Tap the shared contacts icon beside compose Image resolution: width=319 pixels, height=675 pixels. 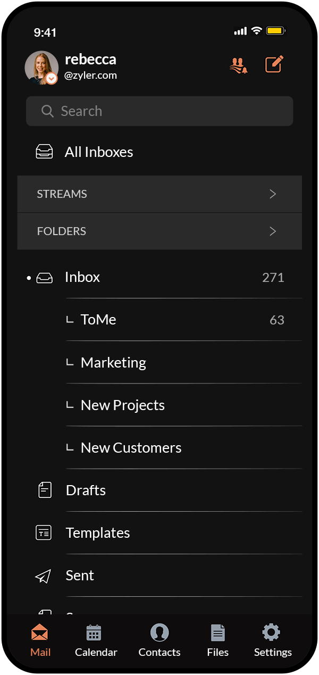[239, 65]
